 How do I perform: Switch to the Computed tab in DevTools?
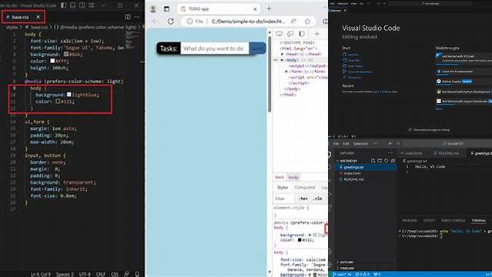click(x=304, y=187)
